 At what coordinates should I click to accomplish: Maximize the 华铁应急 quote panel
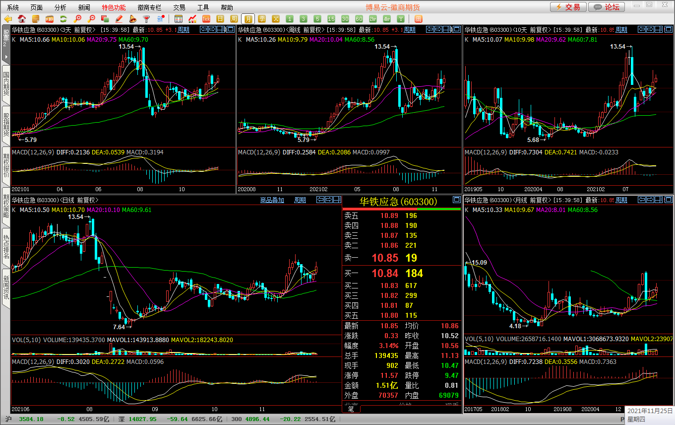pyautogui.click(x=456, y=200)
